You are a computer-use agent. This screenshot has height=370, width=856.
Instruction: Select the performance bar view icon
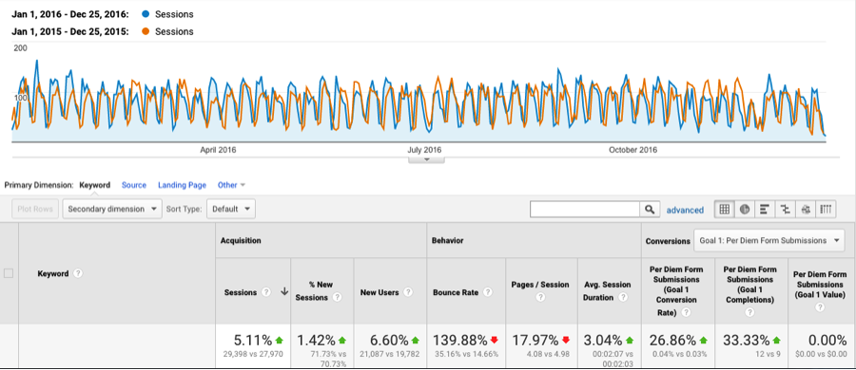coord(765,210)
